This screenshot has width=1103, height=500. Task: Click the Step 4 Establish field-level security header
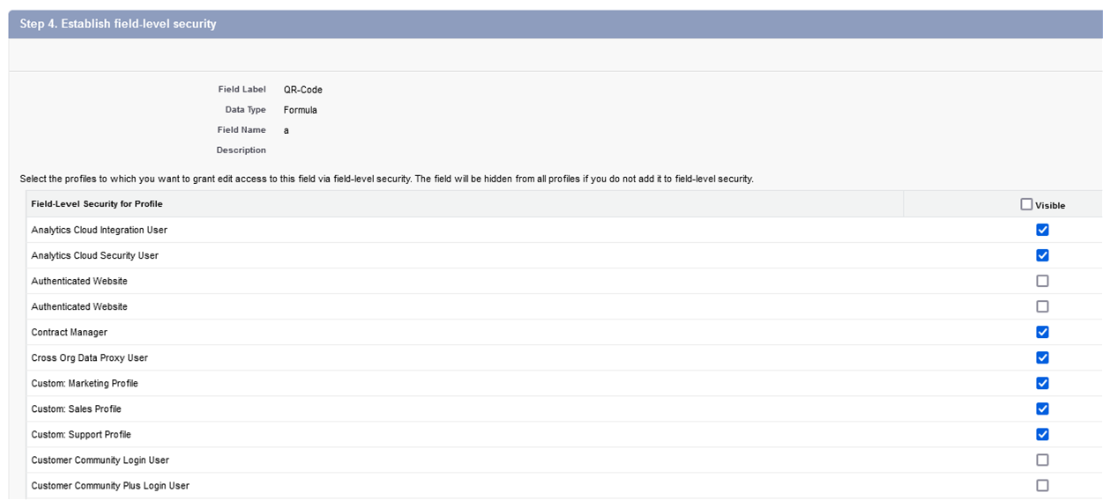[118, 24]
